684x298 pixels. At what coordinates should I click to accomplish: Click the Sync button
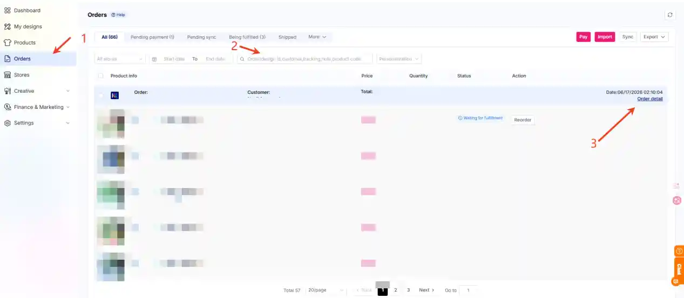[628, 37]
